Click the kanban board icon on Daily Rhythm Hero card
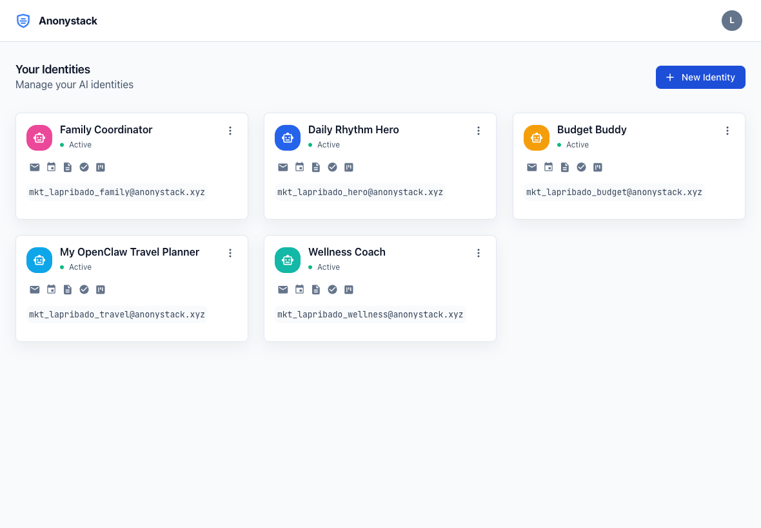 [349, 167]
